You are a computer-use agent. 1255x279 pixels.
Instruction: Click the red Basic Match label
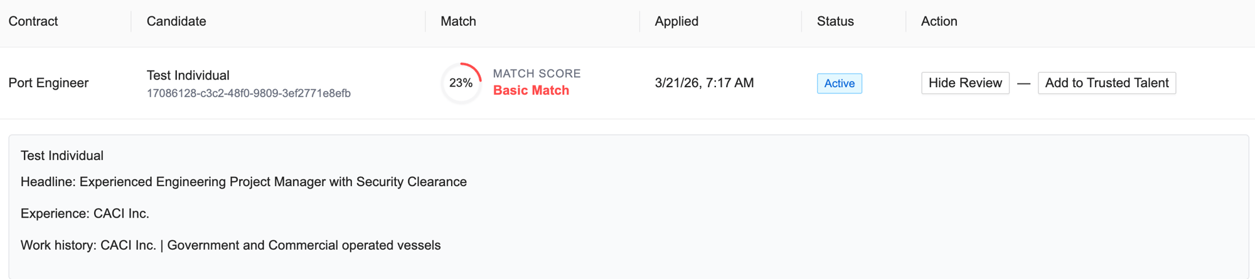coord(531,90)
